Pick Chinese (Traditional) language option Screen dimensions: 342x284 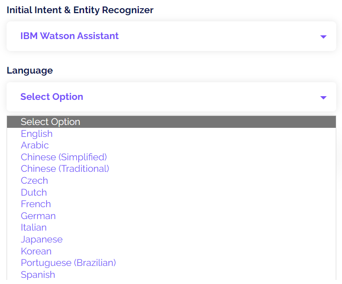pos(65,169)
